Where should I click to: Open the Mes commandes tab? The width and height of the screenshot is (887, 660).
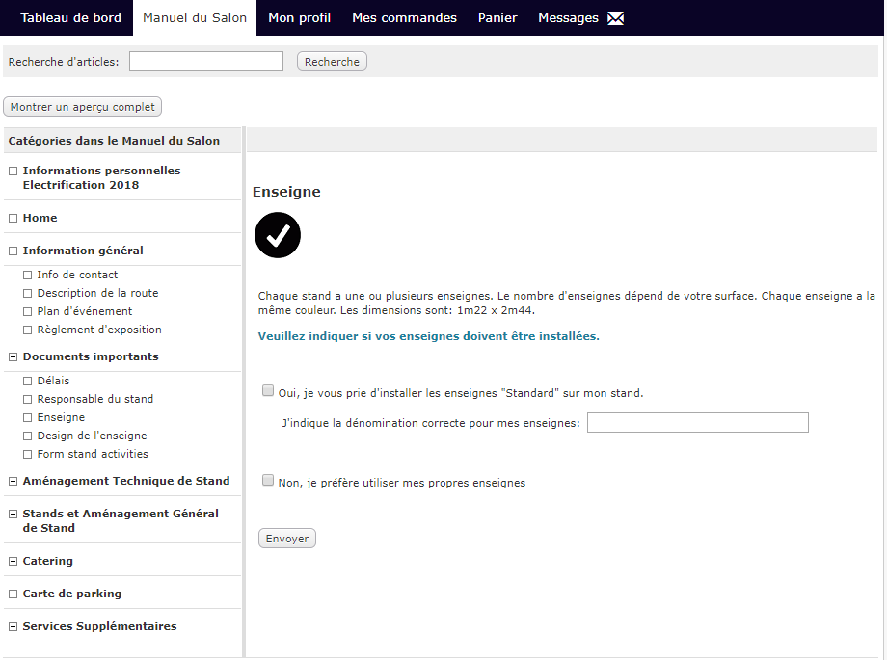[404, 17]
